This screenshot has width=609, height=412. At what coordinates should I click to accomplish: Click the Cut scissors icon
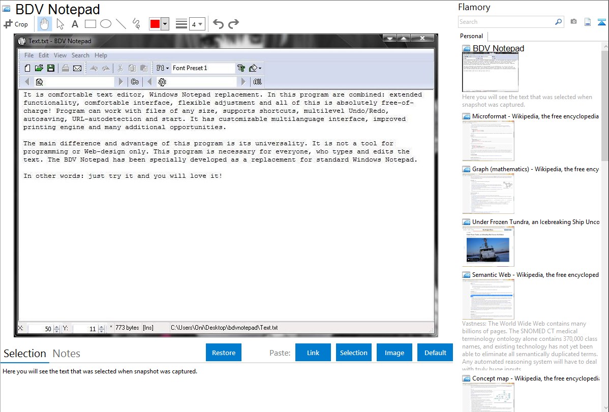click(x=120, y=69)
